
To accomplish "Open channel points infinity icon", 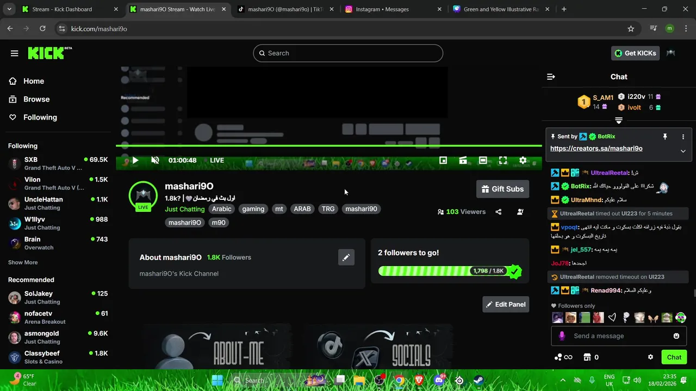I will [563, 357].
